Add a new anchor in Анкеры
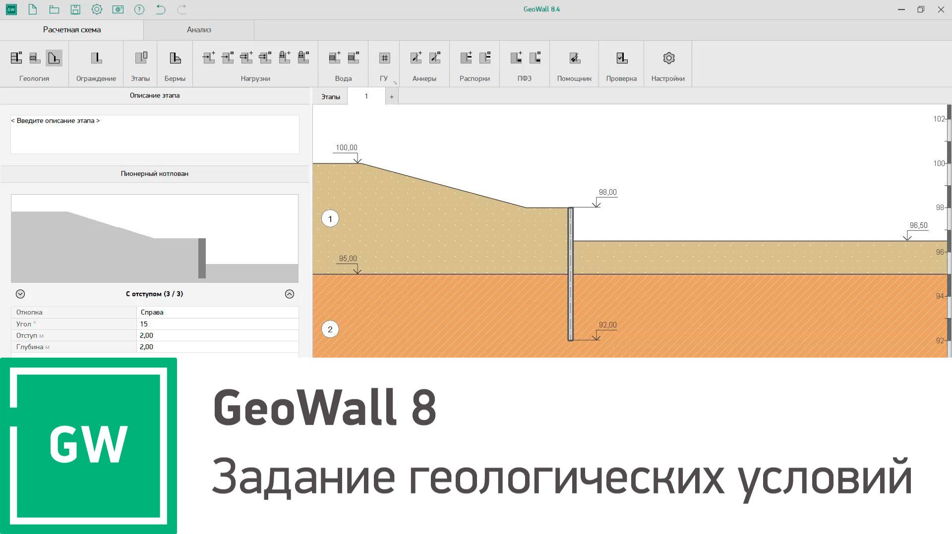 [416, 58]
